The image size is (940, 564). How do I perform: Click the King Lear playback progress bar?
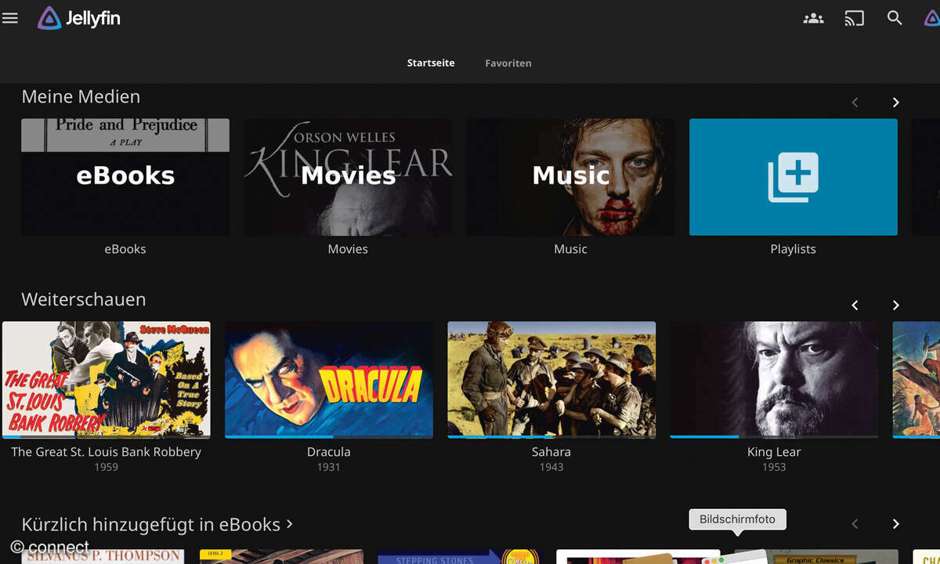[774, 436]
